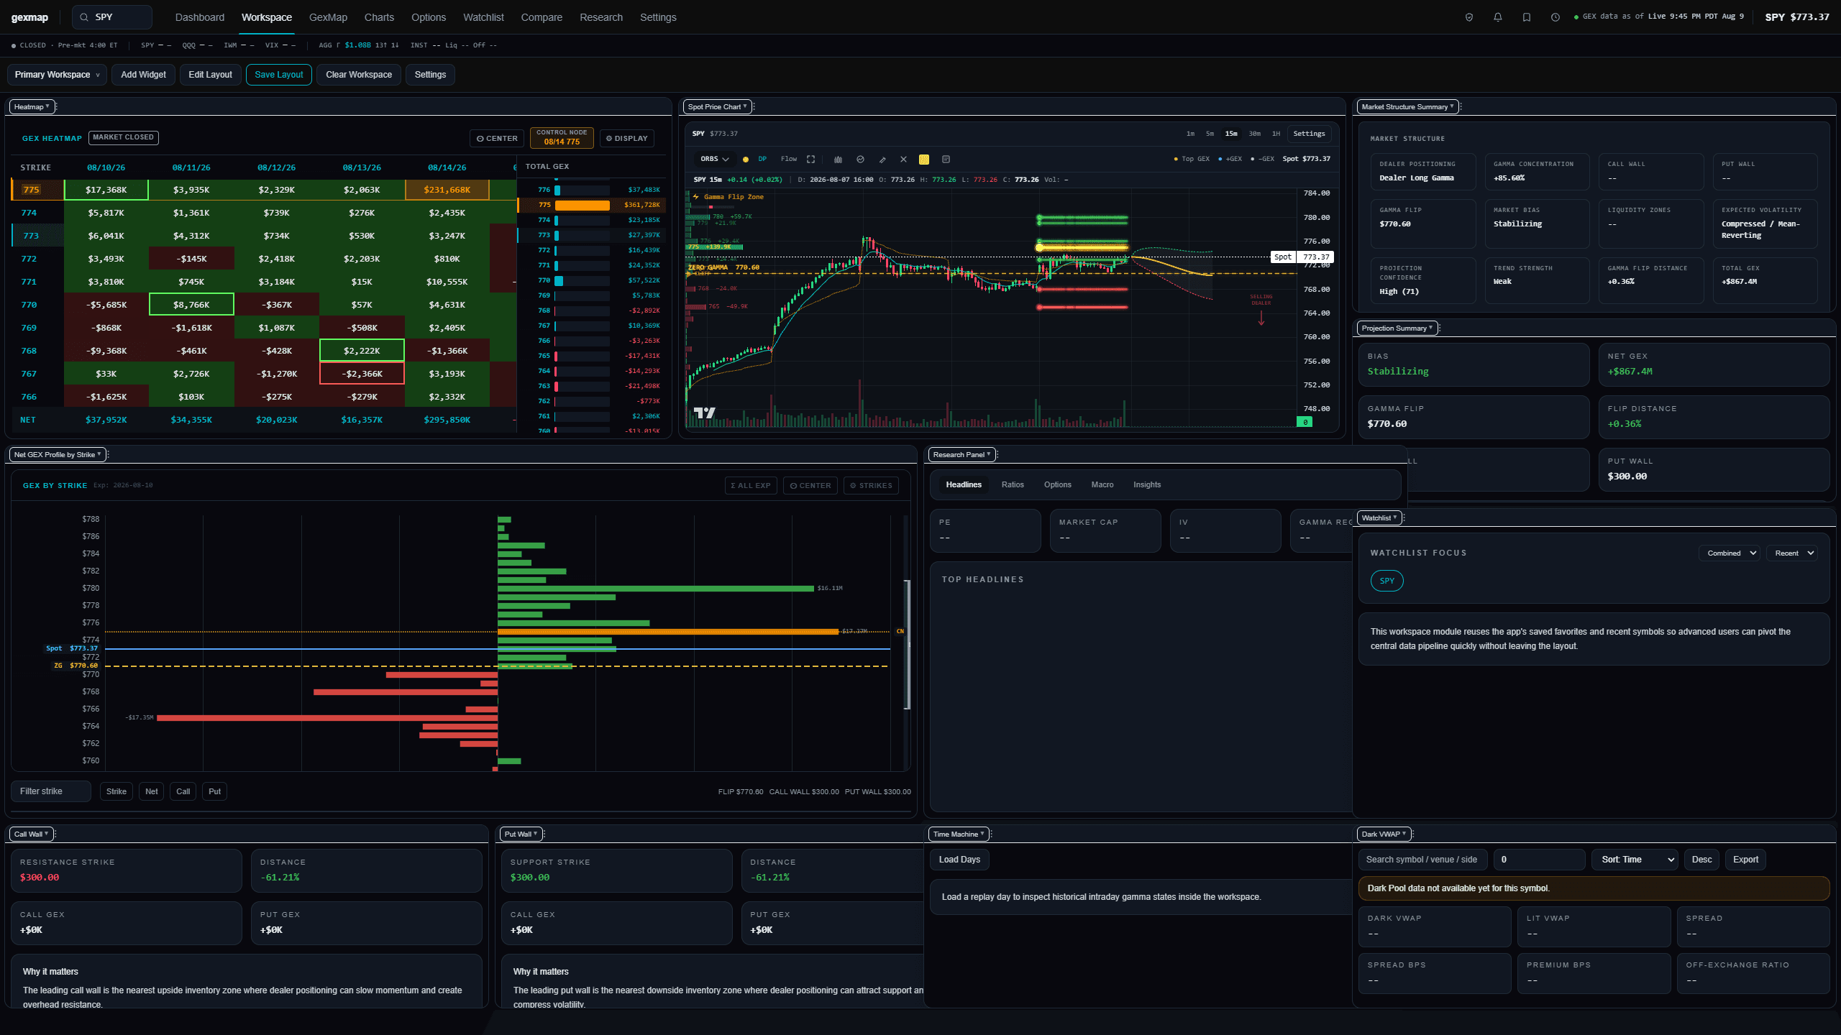The width and height of the screenshot is (1841, 1035).
Task: Click the gexmap logo
Action: coord(29,17)
